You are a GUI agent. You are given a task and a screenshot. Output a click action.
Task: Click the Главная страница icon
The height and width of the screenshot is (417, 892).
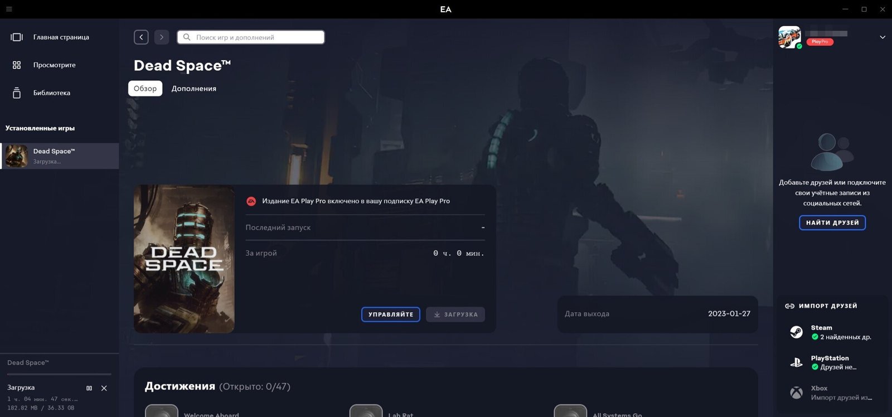point(17,37)
